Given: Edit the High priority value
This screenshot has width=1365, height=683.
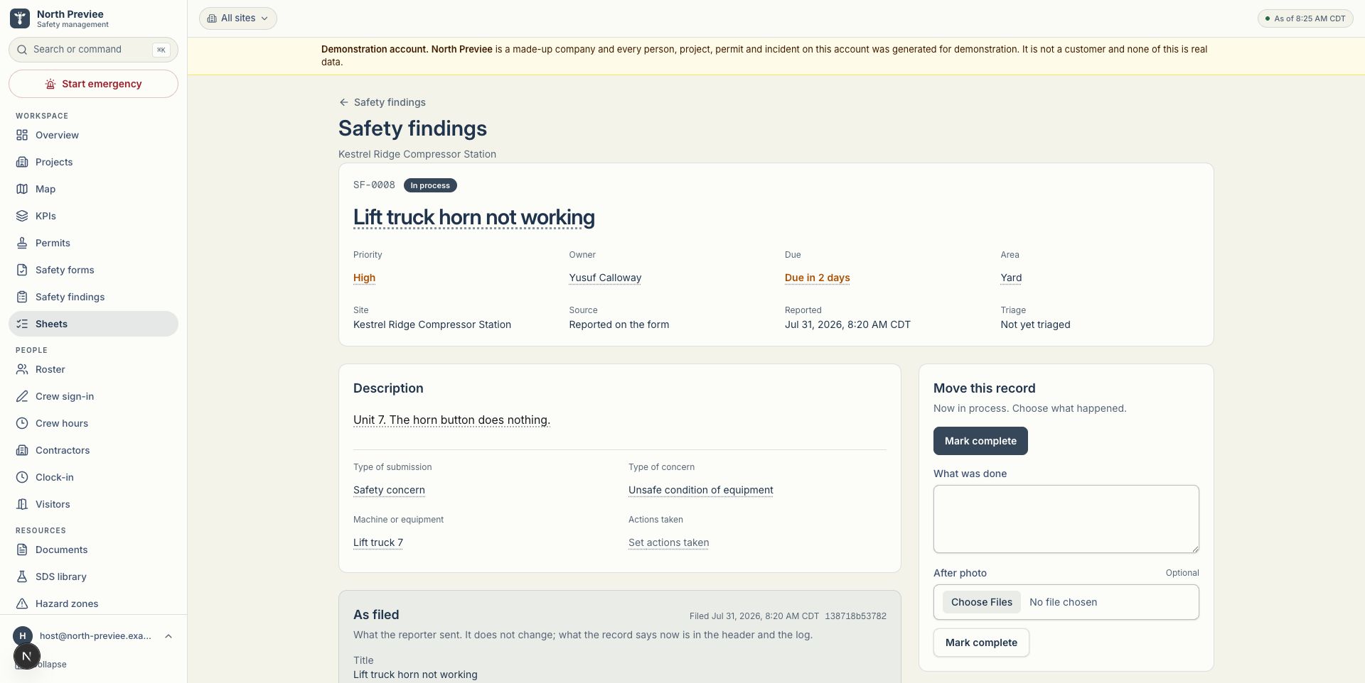Looking at the screenshot, I should [364, 278].
